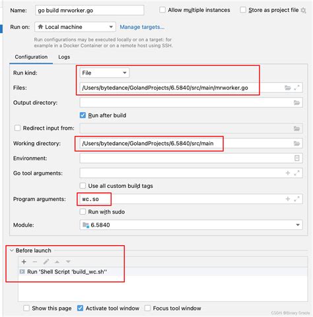Image resolution: width=313 pixels, height=317 pixels.
Task: Open Environment variables editor icon
Action: coord(296,158)
